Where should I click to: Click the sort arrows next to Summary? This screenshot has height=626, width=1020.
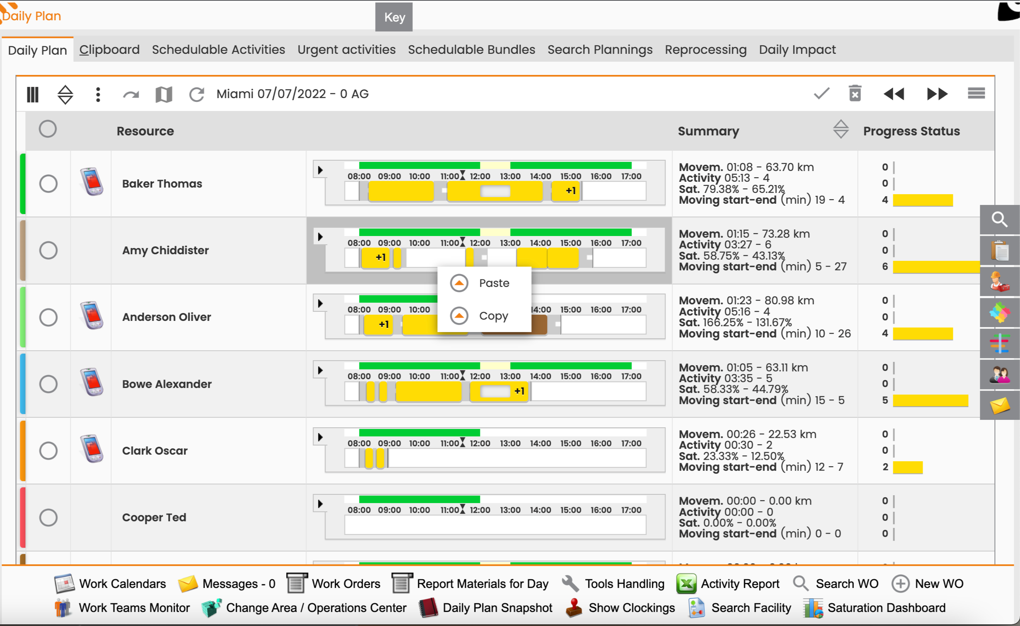click(x=841, y=129)
